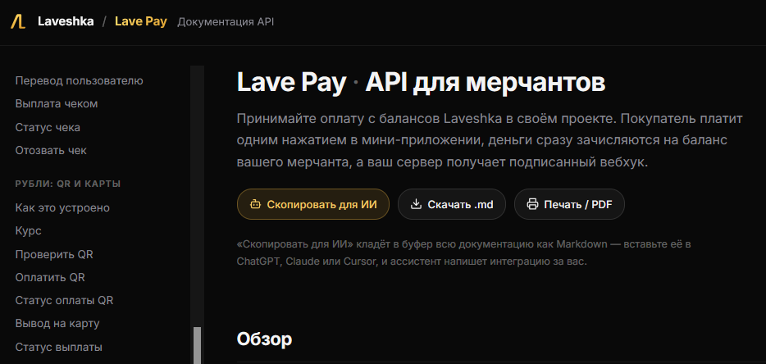766x364 pixels.
Task: Open the Lave Pay breadcrumb link
Action: click(141, 22)
